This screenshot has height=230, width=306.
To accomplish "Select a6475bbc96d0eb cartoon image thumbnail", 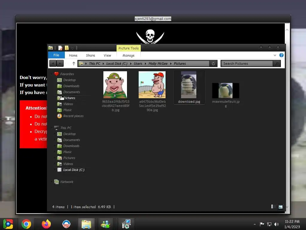I will pos(152,85).
